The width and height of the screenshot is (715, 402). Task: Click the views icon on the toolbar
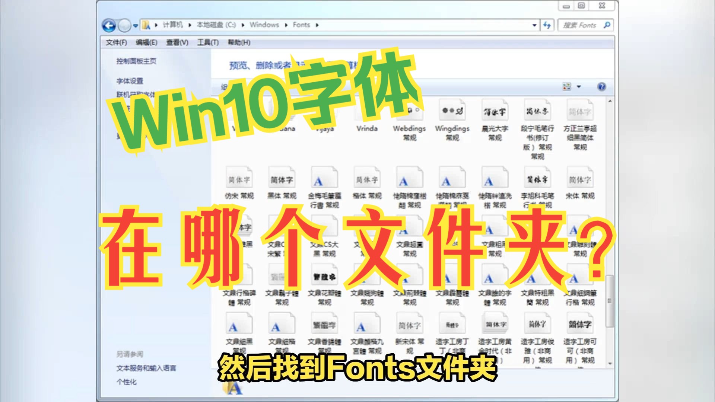point(566,86)
